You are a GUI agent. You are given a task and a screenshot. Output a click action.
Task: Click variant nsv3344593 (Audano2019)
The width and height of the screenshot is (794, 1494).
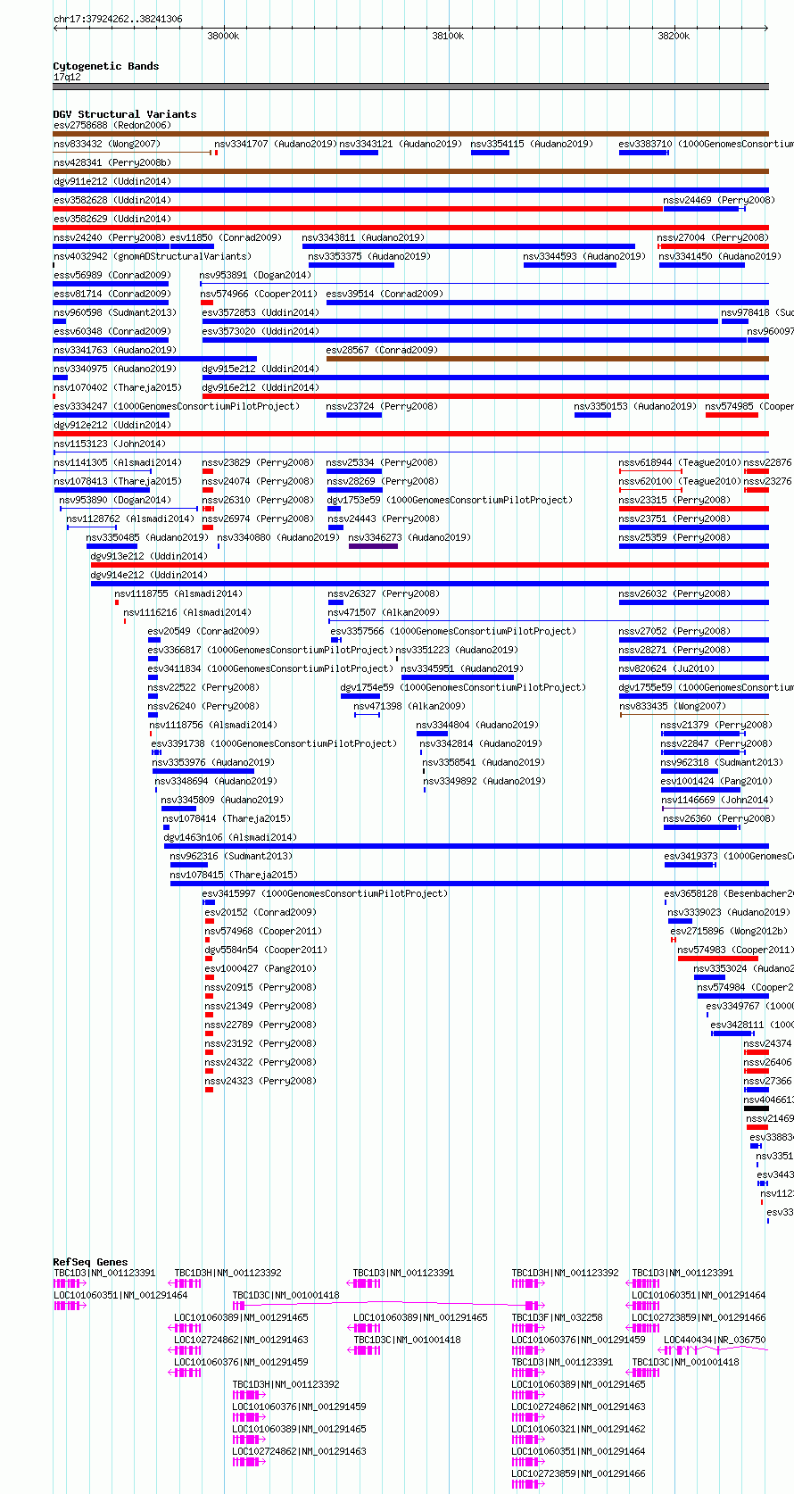(x=584, y=256)
